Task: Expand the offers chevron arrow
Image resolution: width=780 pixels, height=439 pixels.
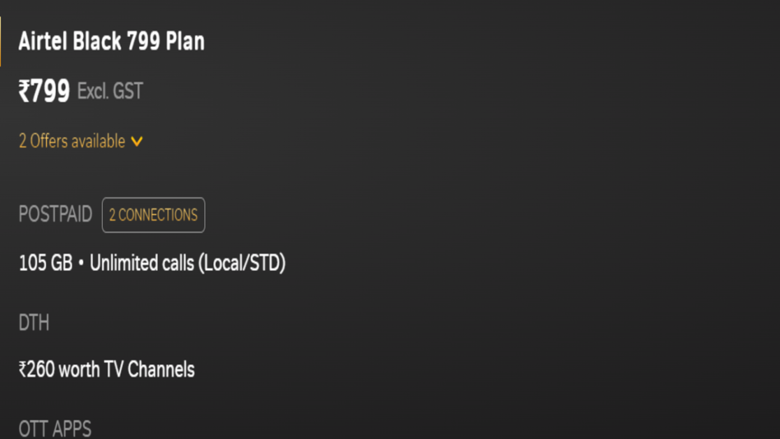Action: coord(137,141)
